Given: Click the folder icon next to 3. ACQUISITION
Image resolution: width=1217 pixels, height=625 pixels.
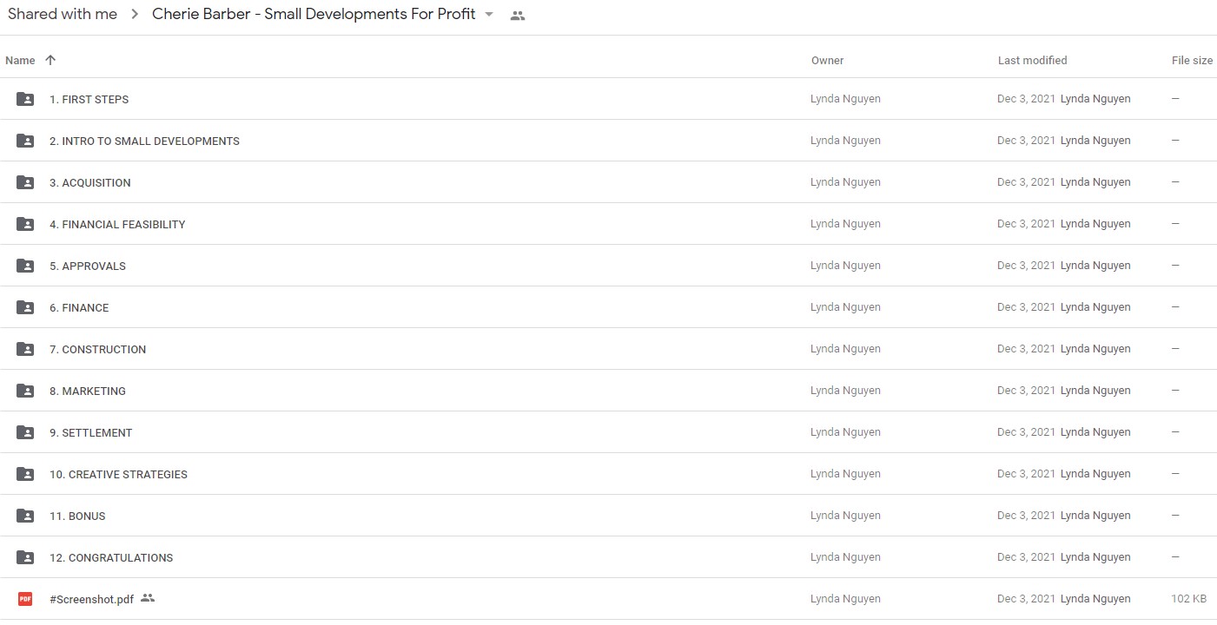Looking at the screenshot, I should click(x=25, y=182).
